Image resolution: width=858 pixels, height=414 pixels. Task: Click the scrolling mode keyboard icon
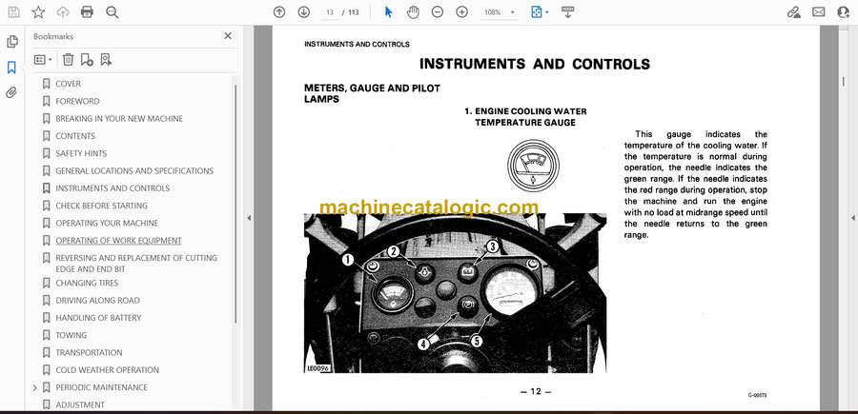[567, 12]
